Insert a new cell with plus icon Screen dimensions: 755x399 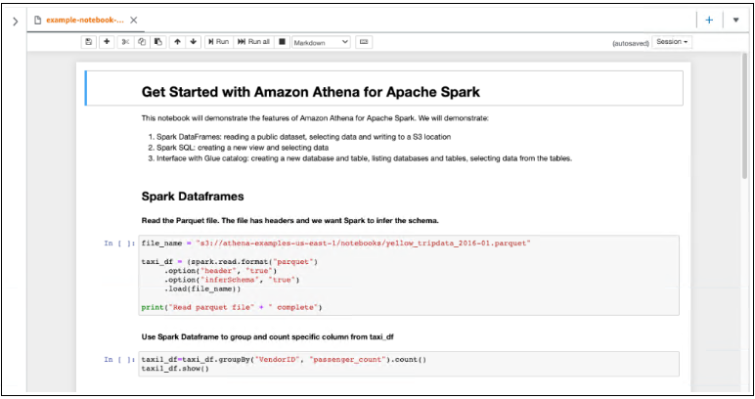pos(107,42)
